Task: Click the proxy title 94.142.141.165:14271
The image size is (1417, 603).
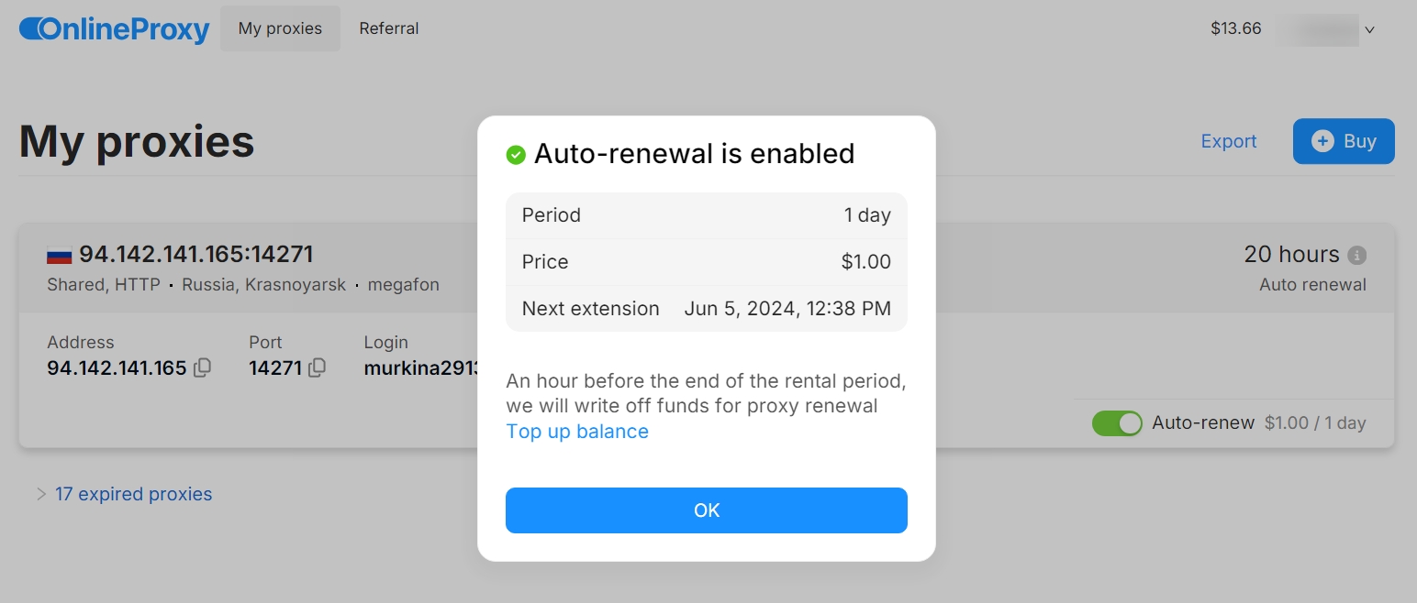Action: 196,254
